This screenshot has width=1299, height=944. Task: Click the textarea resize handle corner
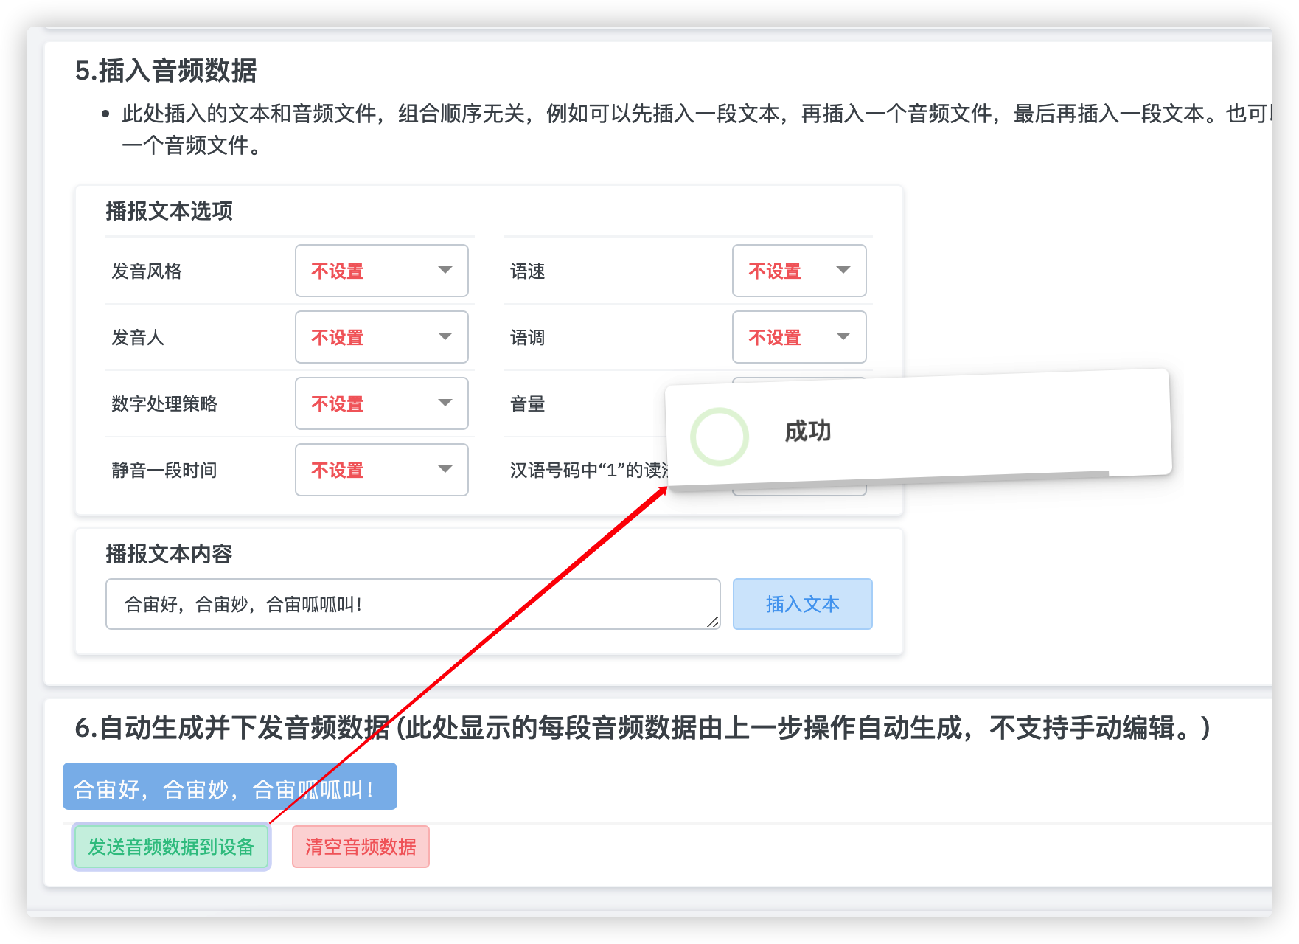pyautogui.click(x=713, y=622)
